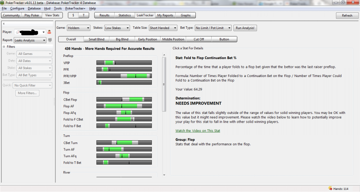Click the 3Bet stat bar

click(x=124, y=83)
